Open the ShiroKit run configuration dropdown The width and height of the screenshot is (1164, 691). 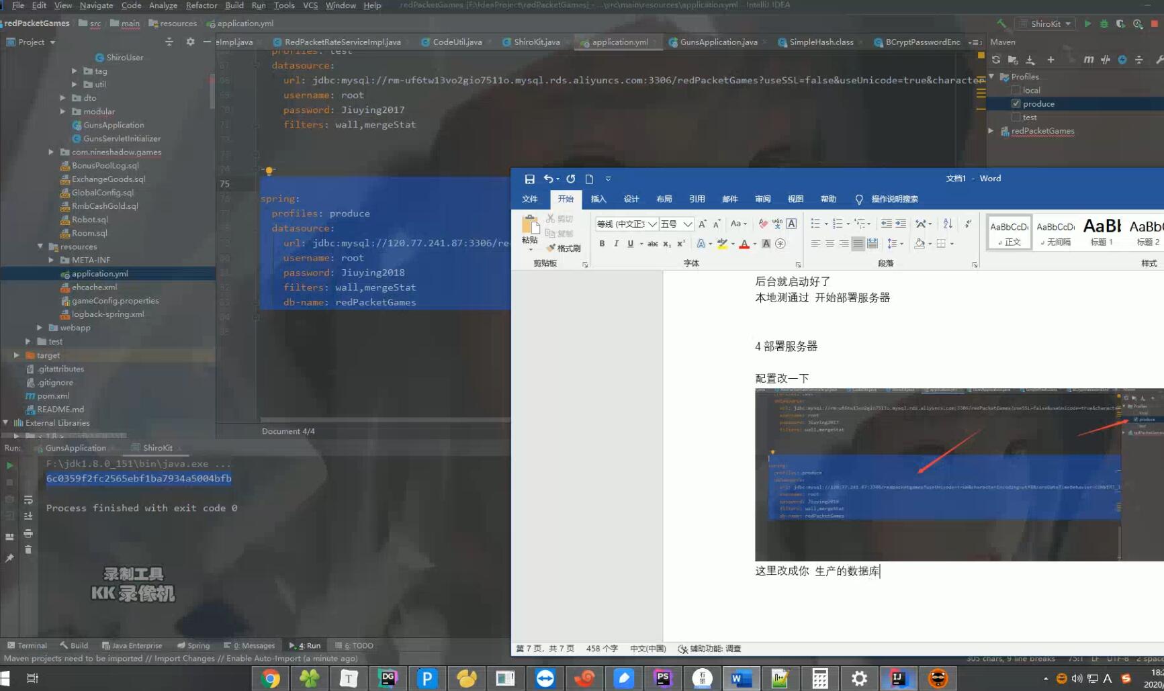(x=1046, y=24)
